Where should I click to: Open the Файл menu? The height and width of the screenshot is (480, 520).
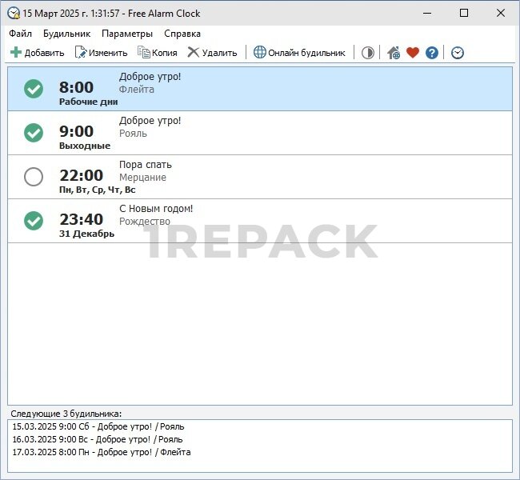pos(21,34)
